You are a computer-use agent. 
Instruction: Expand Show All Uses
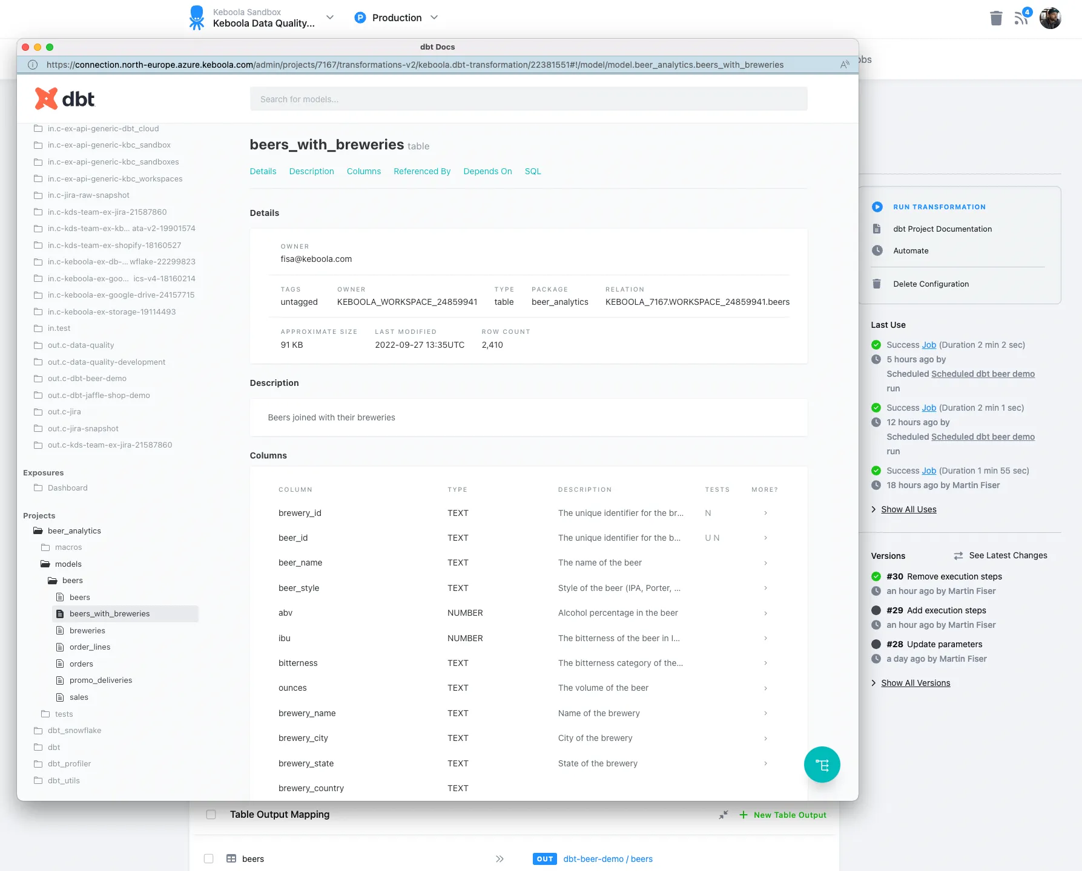(x=909, y=509)
